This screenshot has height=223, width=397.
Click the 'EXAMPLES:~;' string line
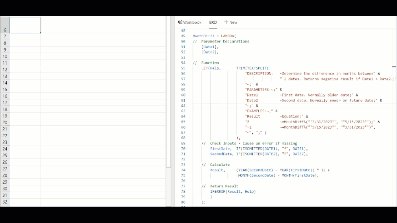click(x=261, y=111)
